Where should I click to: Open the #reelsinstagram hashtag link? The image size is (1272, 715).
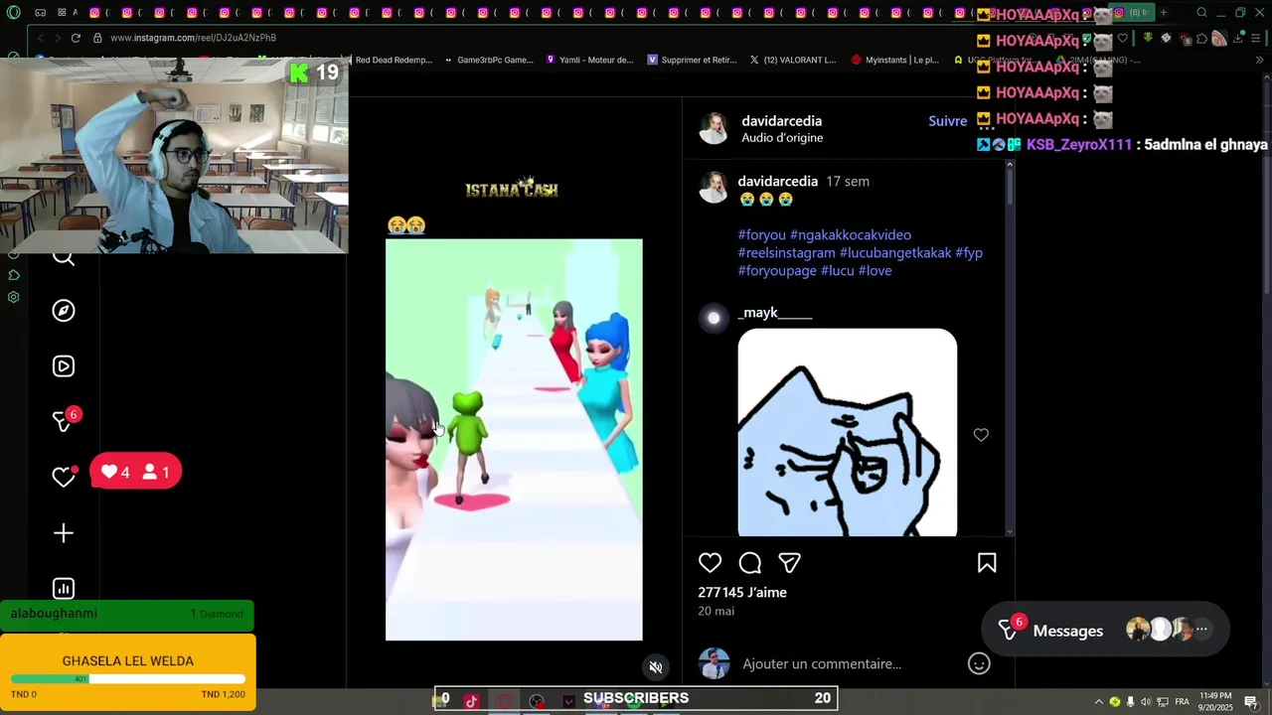pyautogui.click(x=786, y=253)
